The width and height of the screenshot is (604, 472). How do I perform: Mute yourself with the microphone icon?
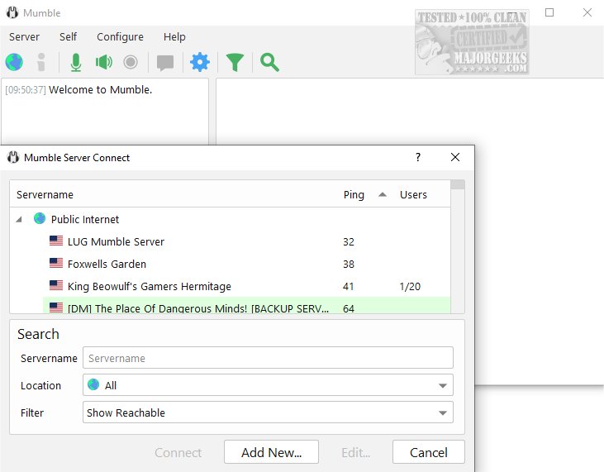76,62
